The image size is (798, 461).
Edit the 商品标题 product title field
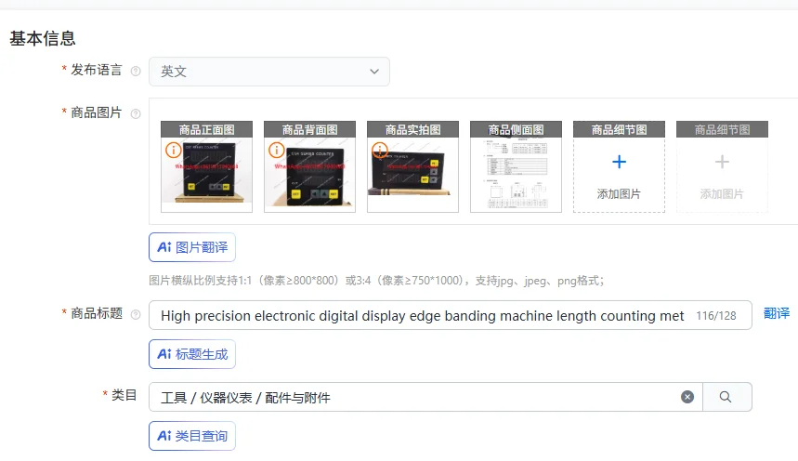coord(451,315)
